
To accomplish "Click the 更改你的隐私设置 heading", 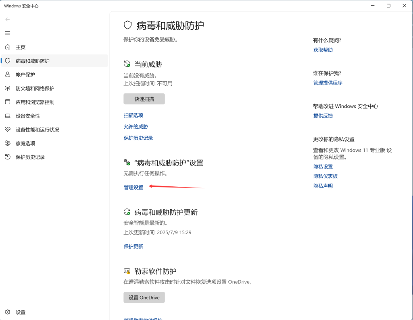I will coord(334,139).
